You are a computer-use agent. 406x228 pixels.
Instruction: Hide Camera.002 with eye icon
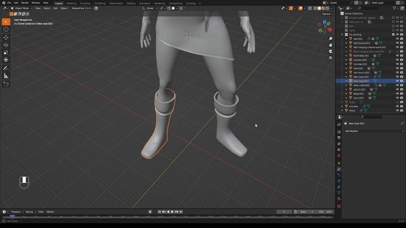397,60
